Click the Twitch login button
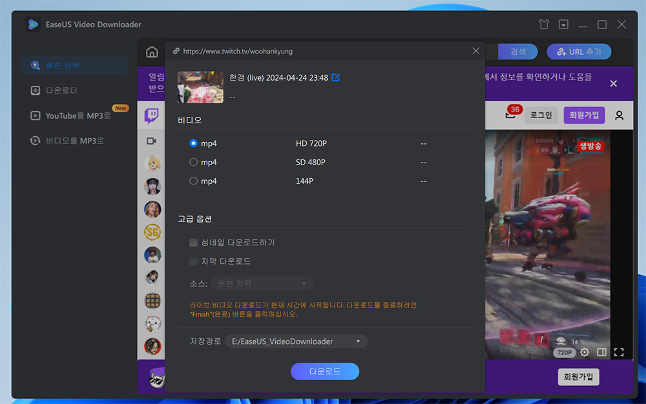Viewport: 646px width, 404px height. [x=541, y=115]
